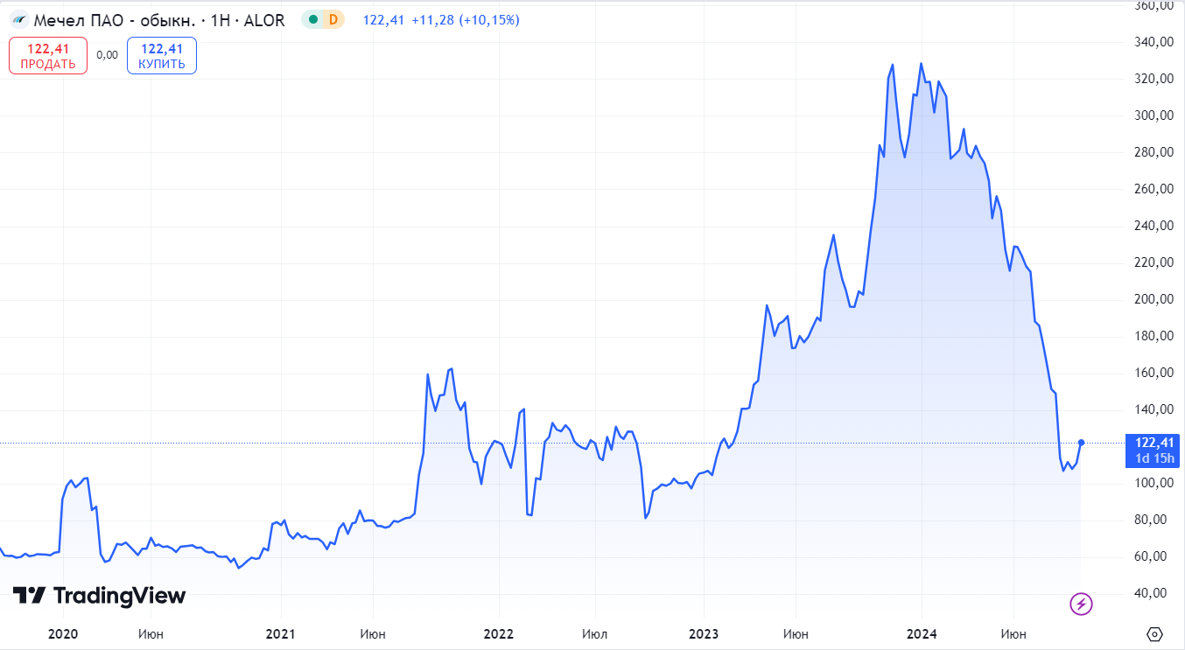Click the 2023 label on time axis
Screen dimensions: 1185x650
[704, 633]
